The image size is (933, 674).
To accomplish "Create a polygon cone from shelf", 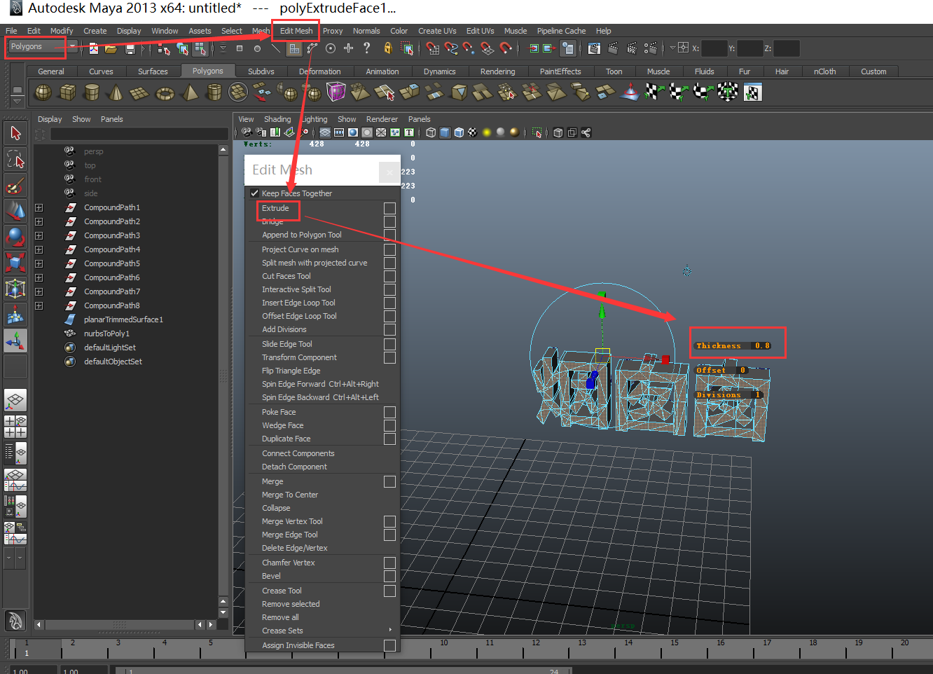I will tap(116, 92).
